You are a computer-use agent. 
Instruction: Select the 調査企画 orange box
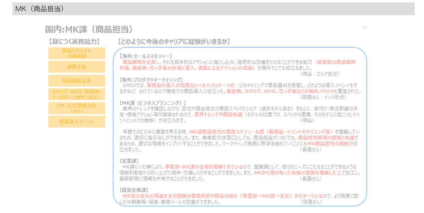pos(76,67)
